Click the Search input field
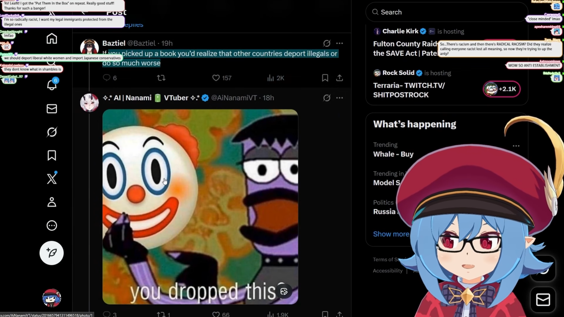The height and width of the screenshot is (317, 564). pyautogui.click(x=446, y=12)
